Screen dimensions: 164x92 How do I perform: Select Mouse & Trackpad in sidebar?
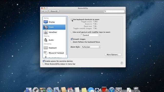coord(54,53)
